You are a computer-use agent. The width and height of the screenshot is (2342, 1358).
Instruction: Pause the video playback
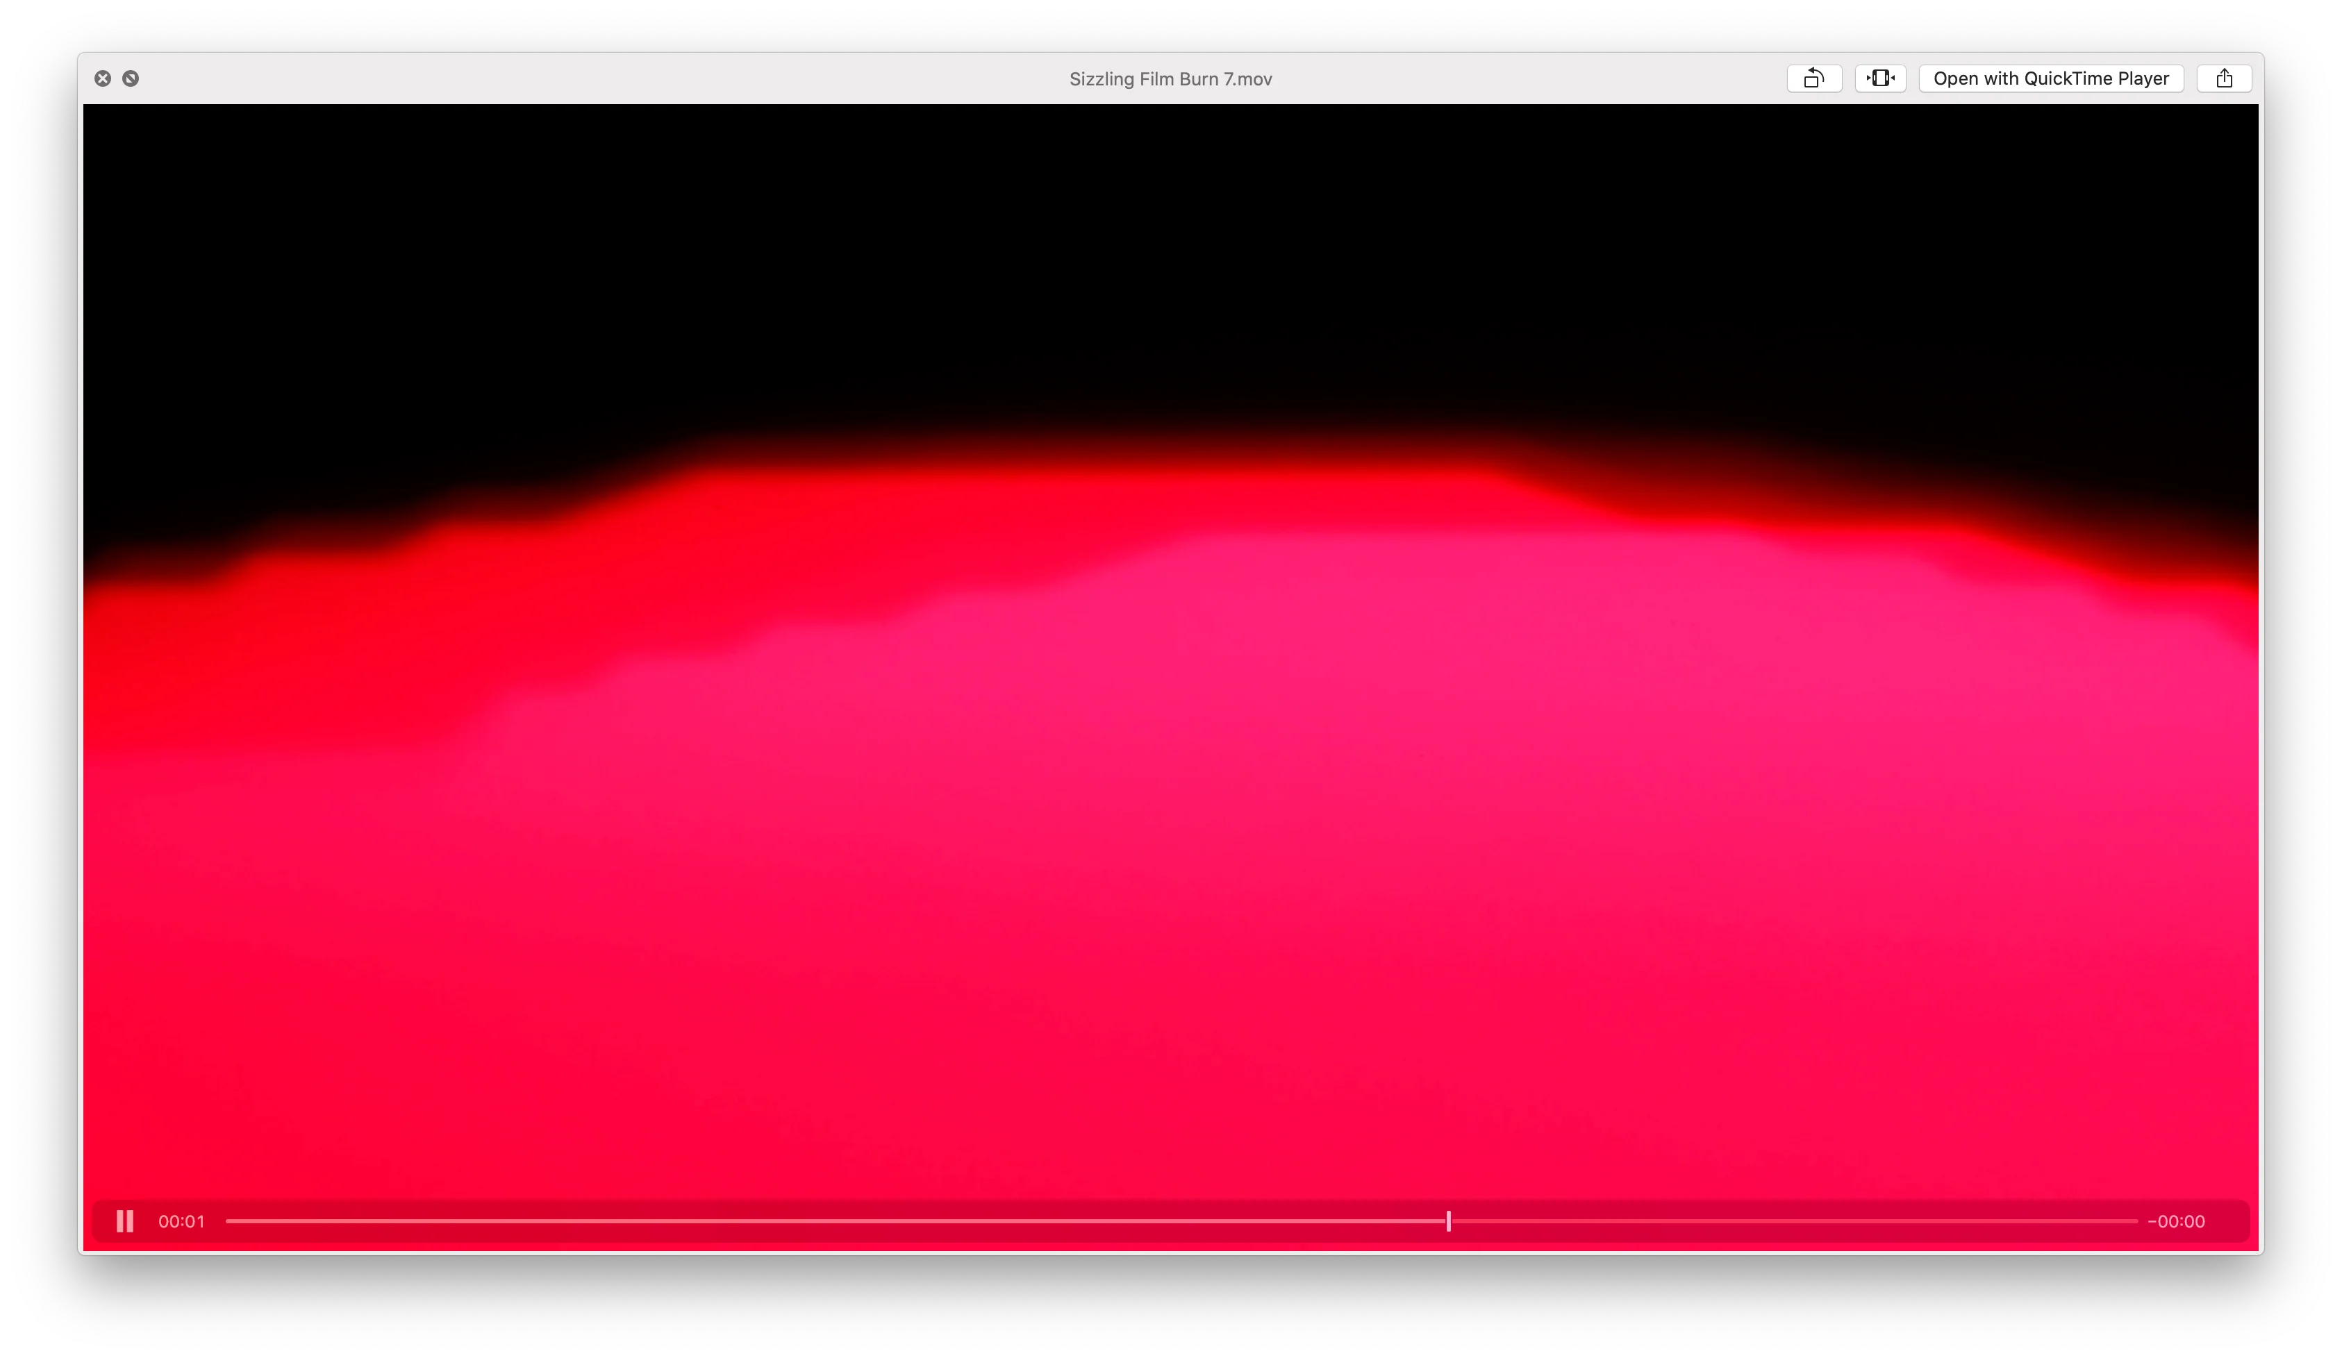[x=124, y=1221]
